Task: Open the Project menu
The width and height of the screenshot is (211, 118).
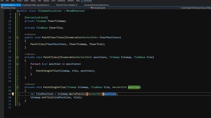Action: (x=19, y=1)
